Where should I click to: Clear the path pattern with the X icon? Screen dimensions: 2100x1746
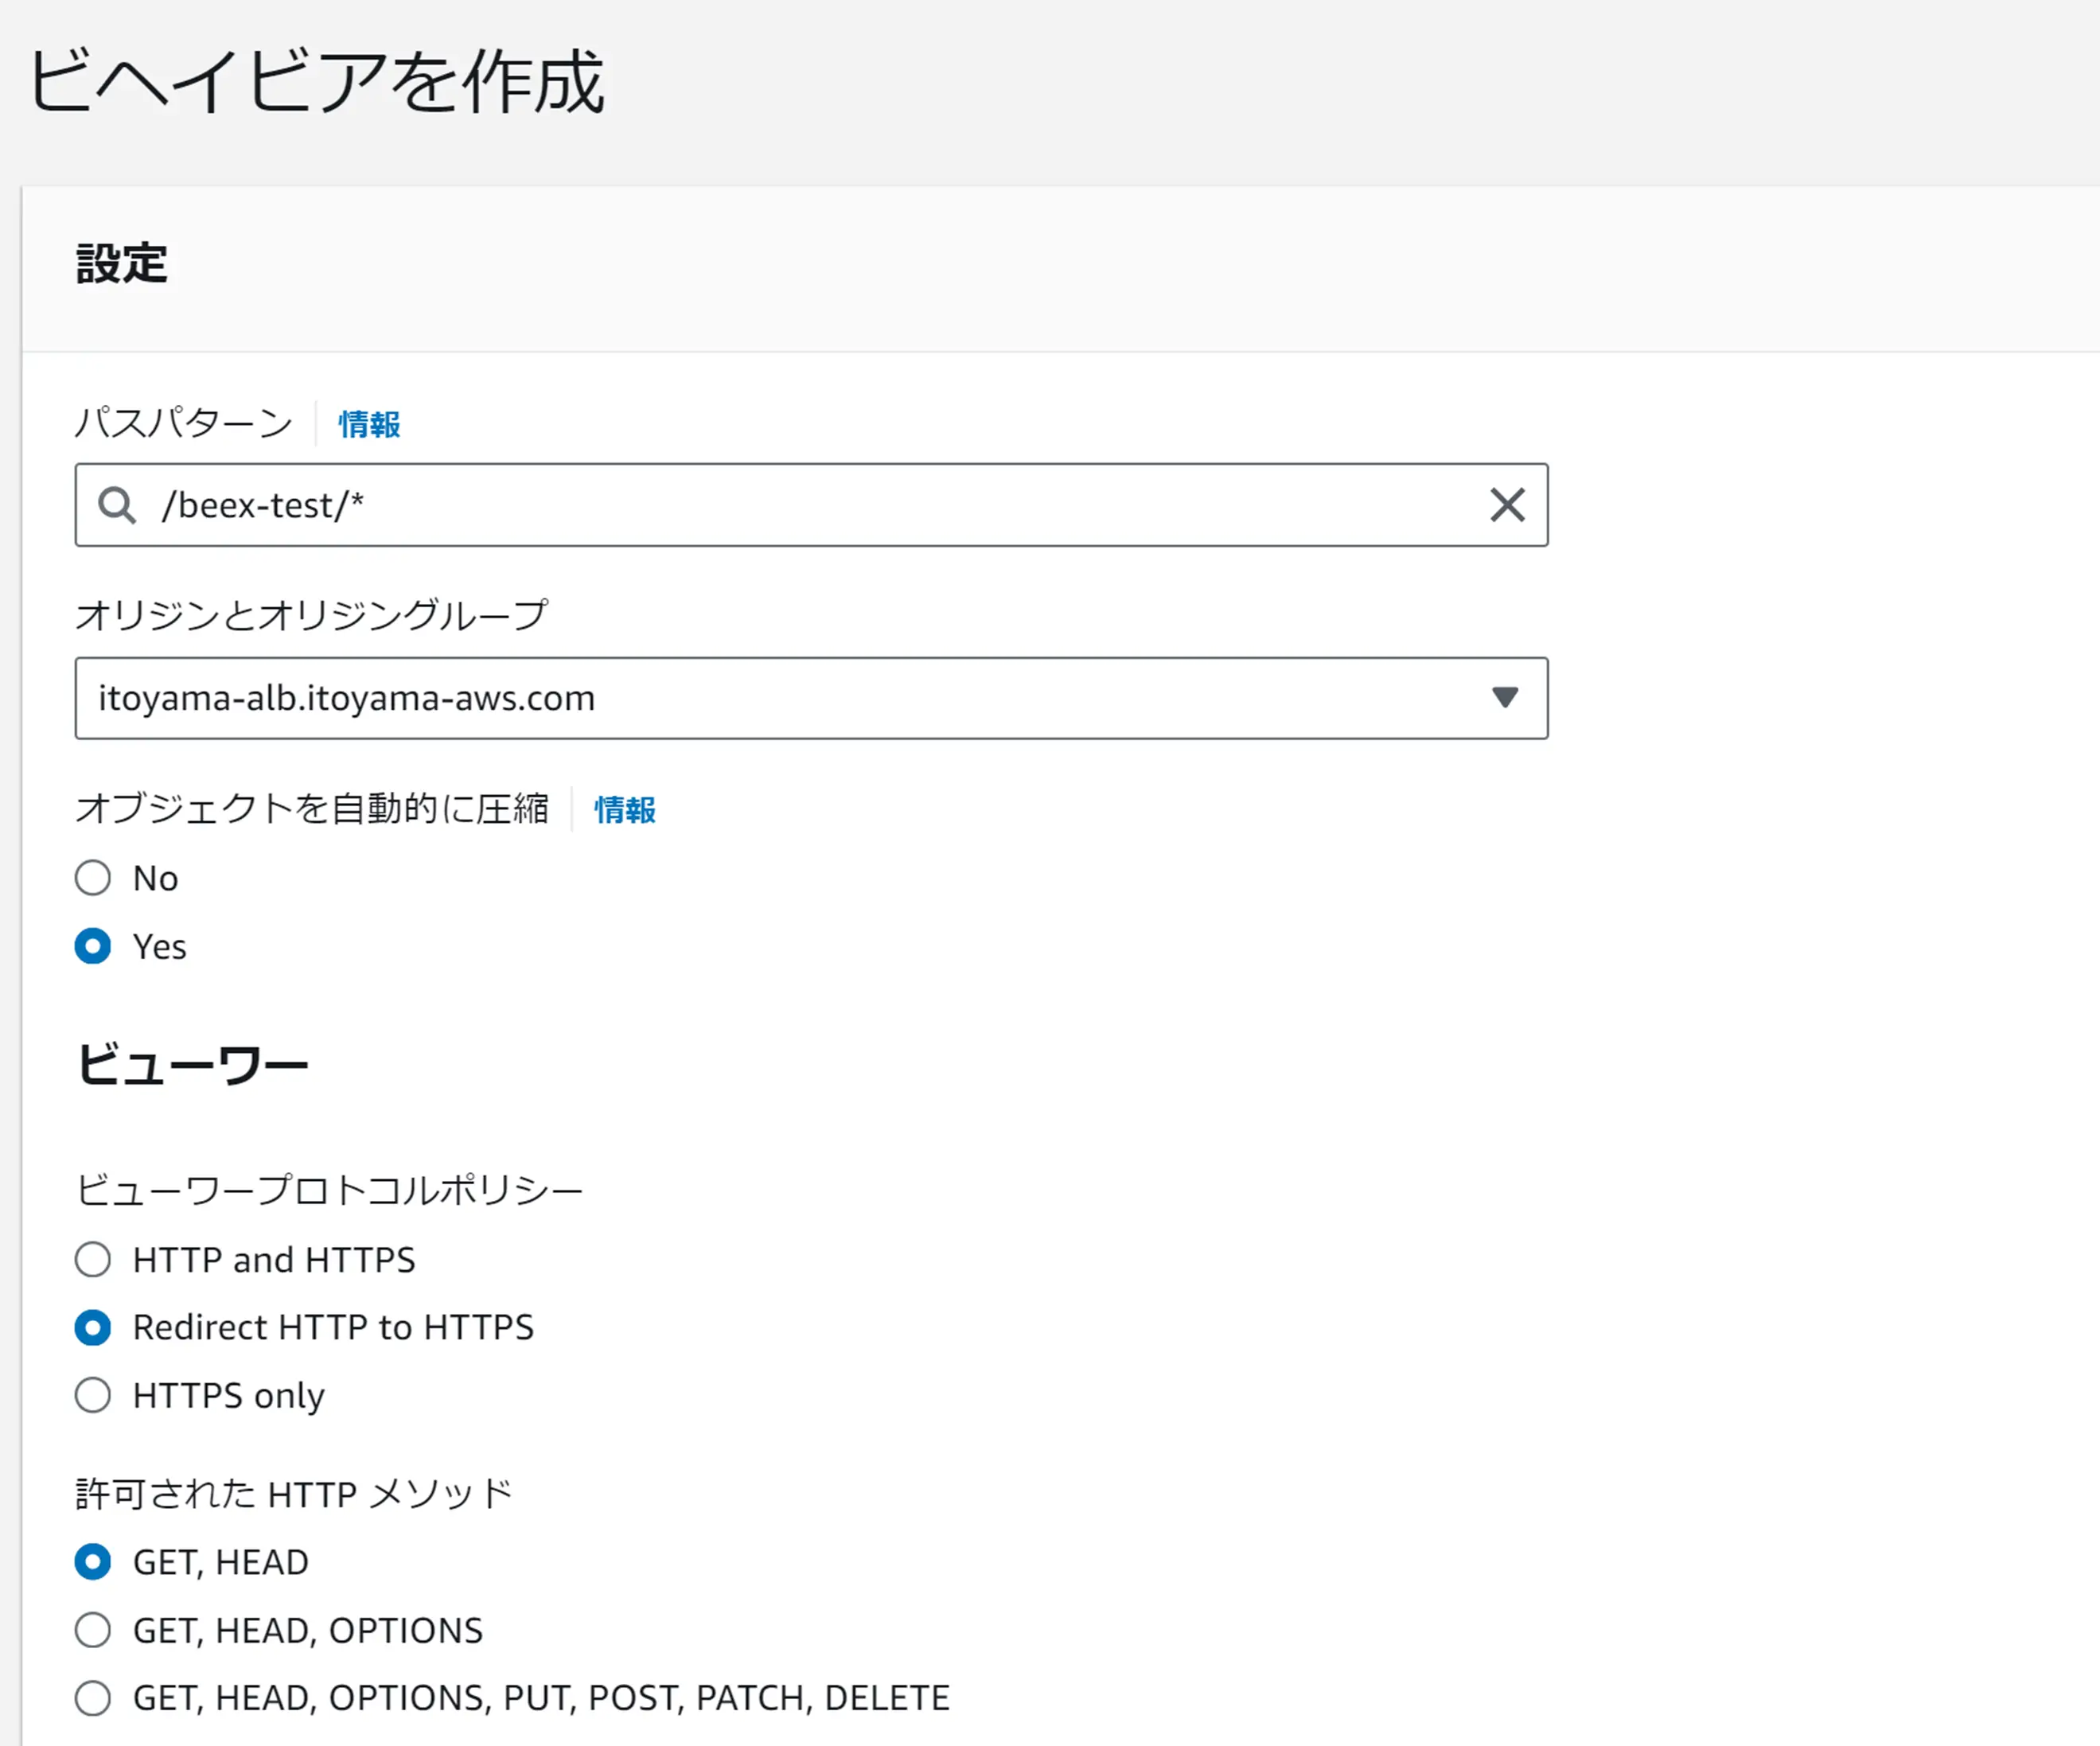tap(1507, 505)
